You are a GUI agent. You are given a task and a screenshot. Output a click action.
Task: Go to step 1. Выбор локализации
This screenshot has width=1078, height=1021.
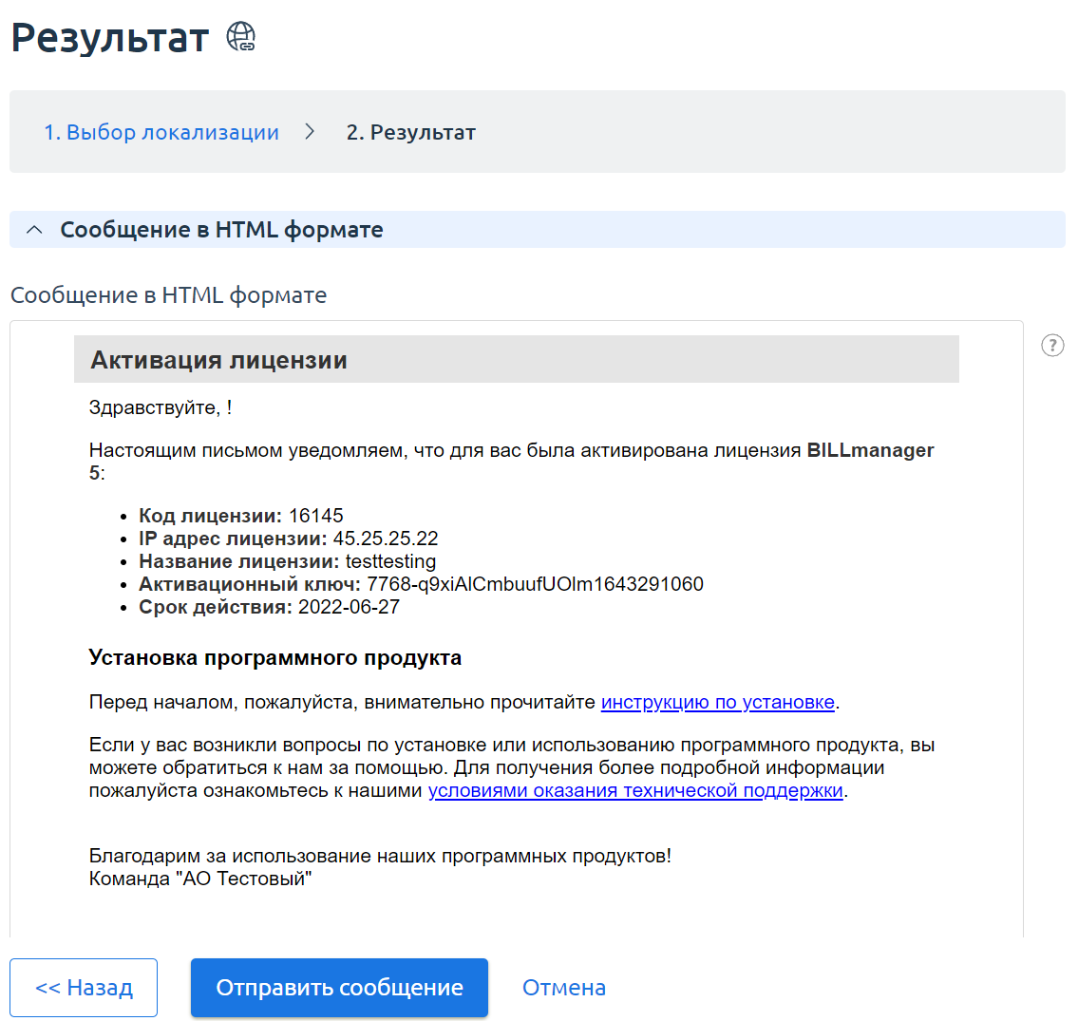point(161,132)
